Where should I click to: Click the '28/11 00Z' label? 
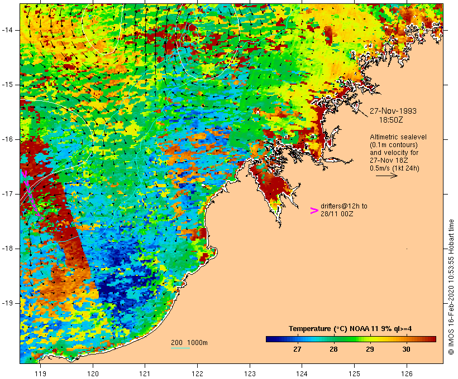(337, 213)
